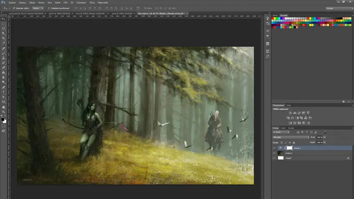Viewport: 354px width, 199px height.
Task: Open the Úpravy menu
Action: coord(22,3)
